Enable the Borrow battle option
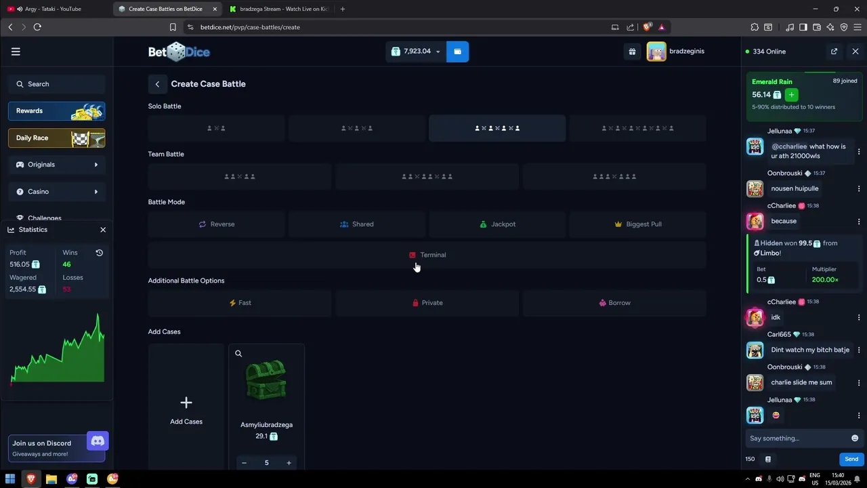Screen dimensions: 867x488 pos(614,303)
